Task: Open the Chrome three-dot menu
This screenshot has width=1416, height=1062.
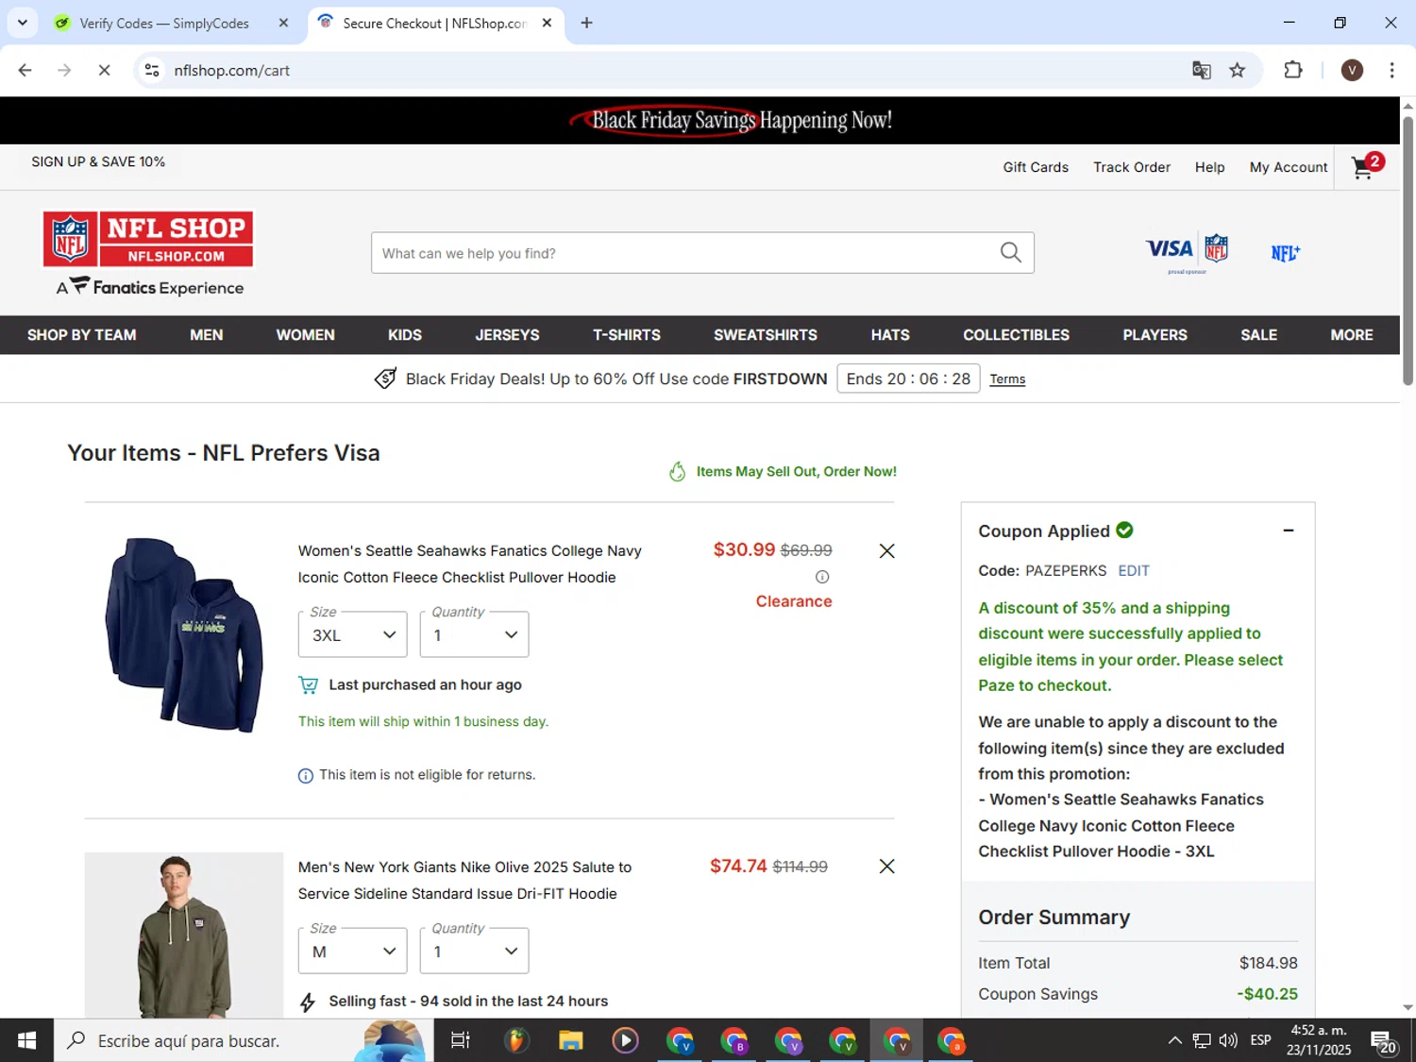Action: [x=1391, y=70]
